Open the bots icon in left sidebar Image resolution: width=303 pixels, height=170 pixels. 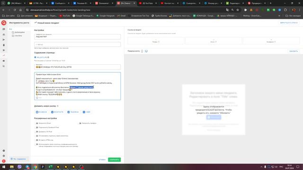[x=4, y=45]
